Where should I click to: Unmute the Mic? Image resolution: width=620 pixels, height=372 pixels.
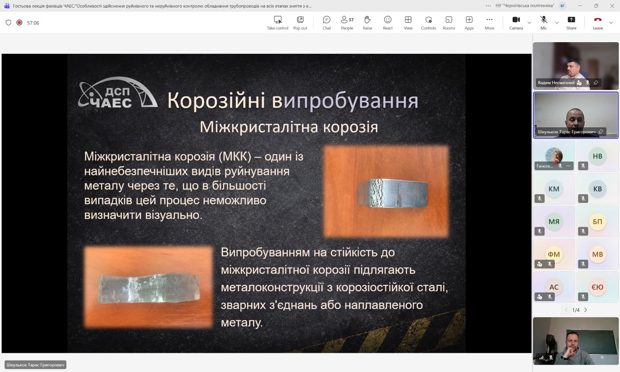pos(543,23)
